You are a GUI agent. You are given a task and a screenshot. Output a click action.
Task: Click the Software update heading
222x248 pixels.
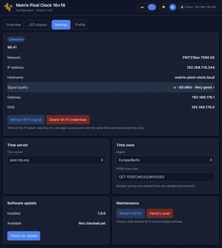[22, 203]
